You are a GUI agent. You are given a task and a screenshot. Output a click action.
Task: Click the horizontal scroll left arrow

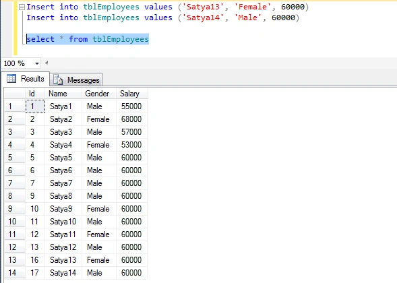tap(47, 63)
